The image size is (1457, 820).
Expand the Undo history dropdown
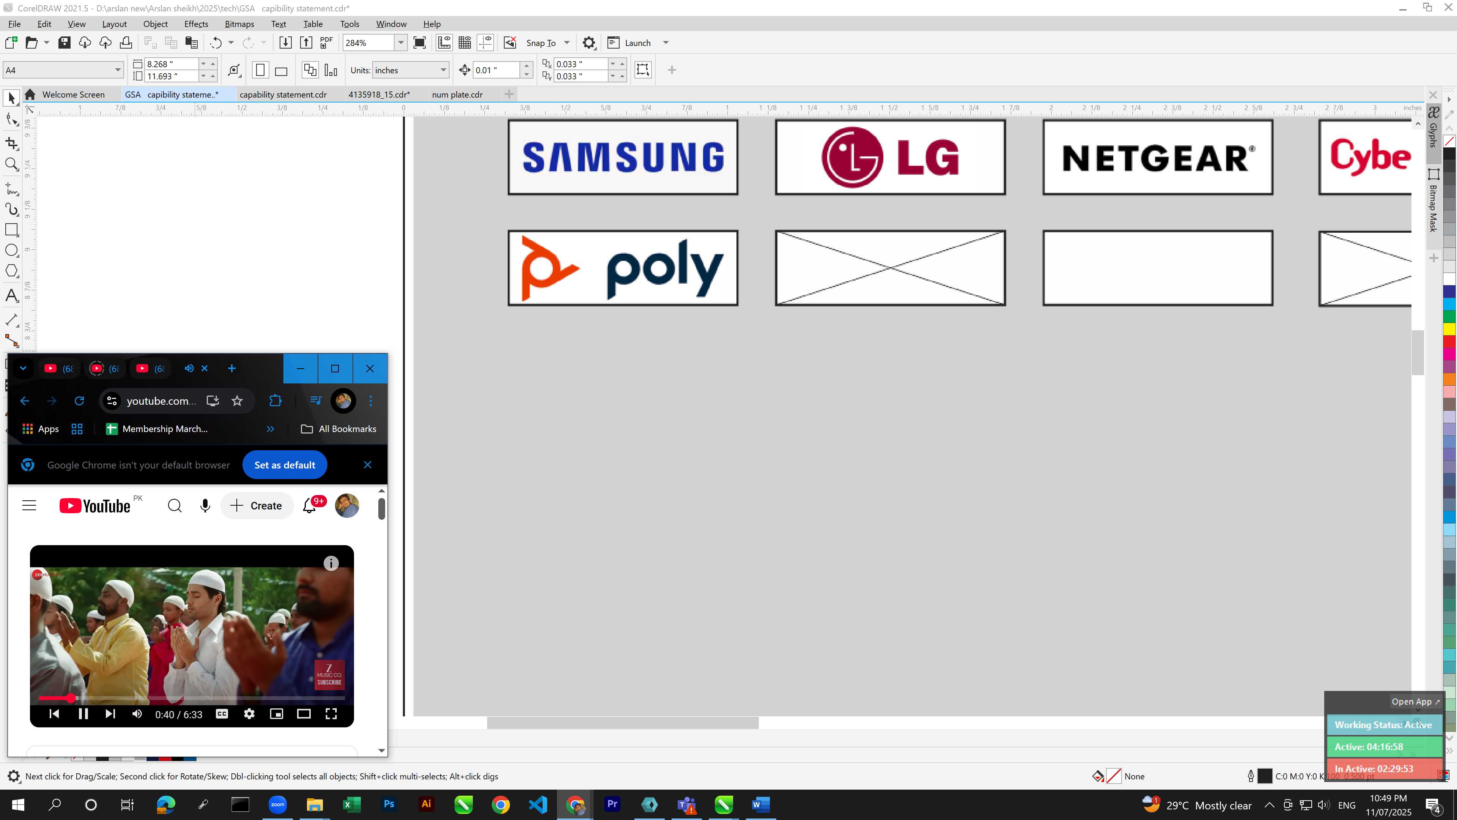[231, 43]
